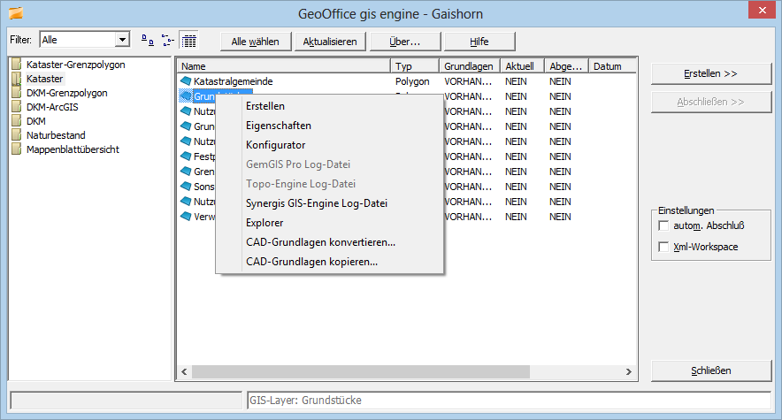Image resolution: width=782 pixels, height=420 pixels.
Task: Select CAD-Grundlagen konvertieren... menu entry
Action: click(x=320, y=242)
